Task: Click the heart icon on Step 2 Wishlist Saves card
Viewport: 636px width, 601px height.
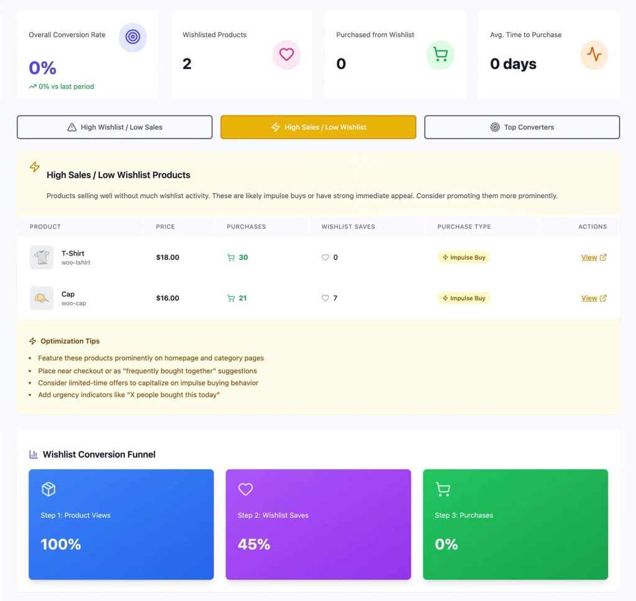Action: coord(246,489)
